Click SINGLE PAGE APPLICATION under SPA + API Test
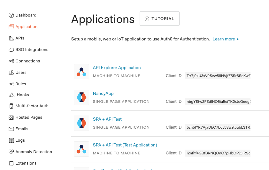The height and width of the screenshot is (170, 269). pyautogui.click(x=121, y=127)
